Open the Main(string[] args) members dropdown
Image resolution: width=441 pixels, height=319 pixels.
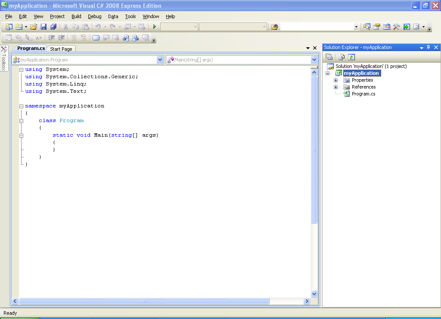314,60
